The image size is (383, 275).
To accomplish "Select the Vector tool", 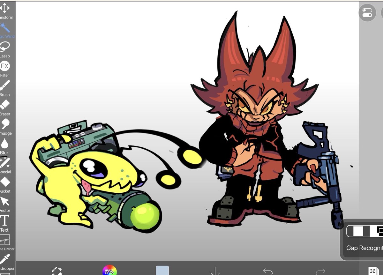I will (x=5, y=204).
